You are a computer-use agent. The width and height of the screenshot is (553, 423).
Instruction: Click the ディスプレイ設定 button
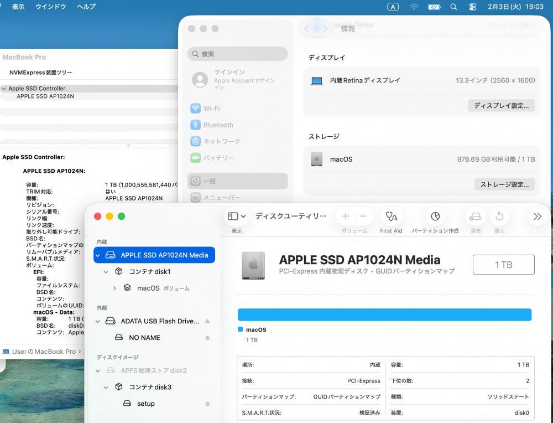(x=501, y=106)
